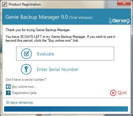This screenshot has width=133, height=116.
Task: Open Registration help link
Action: [24, 93]
